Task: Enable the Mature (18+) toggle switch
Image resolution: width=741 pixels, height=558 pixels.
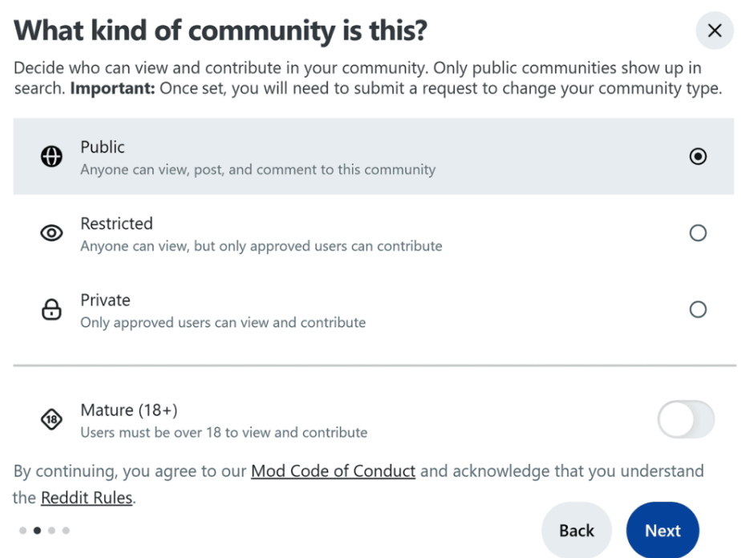Action: 686,419
